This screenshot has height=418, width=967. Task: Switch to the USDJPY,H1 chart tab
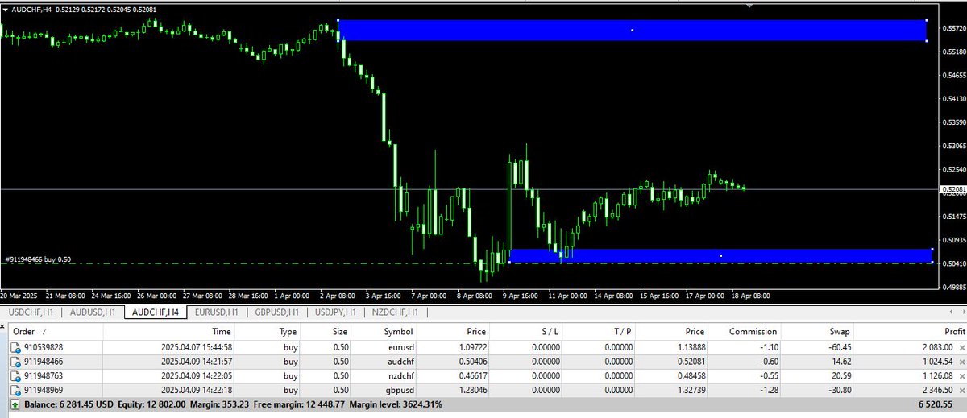[x=334, y=312]
